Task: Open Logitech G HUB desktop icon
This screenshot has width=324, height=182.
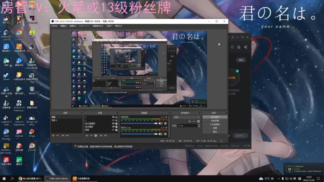Action: tap(6, 120)
